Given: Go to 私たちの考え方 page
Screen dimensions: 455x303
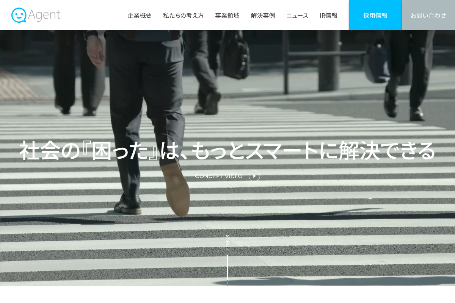Looking at the screenshot, I should pos(184,16).
